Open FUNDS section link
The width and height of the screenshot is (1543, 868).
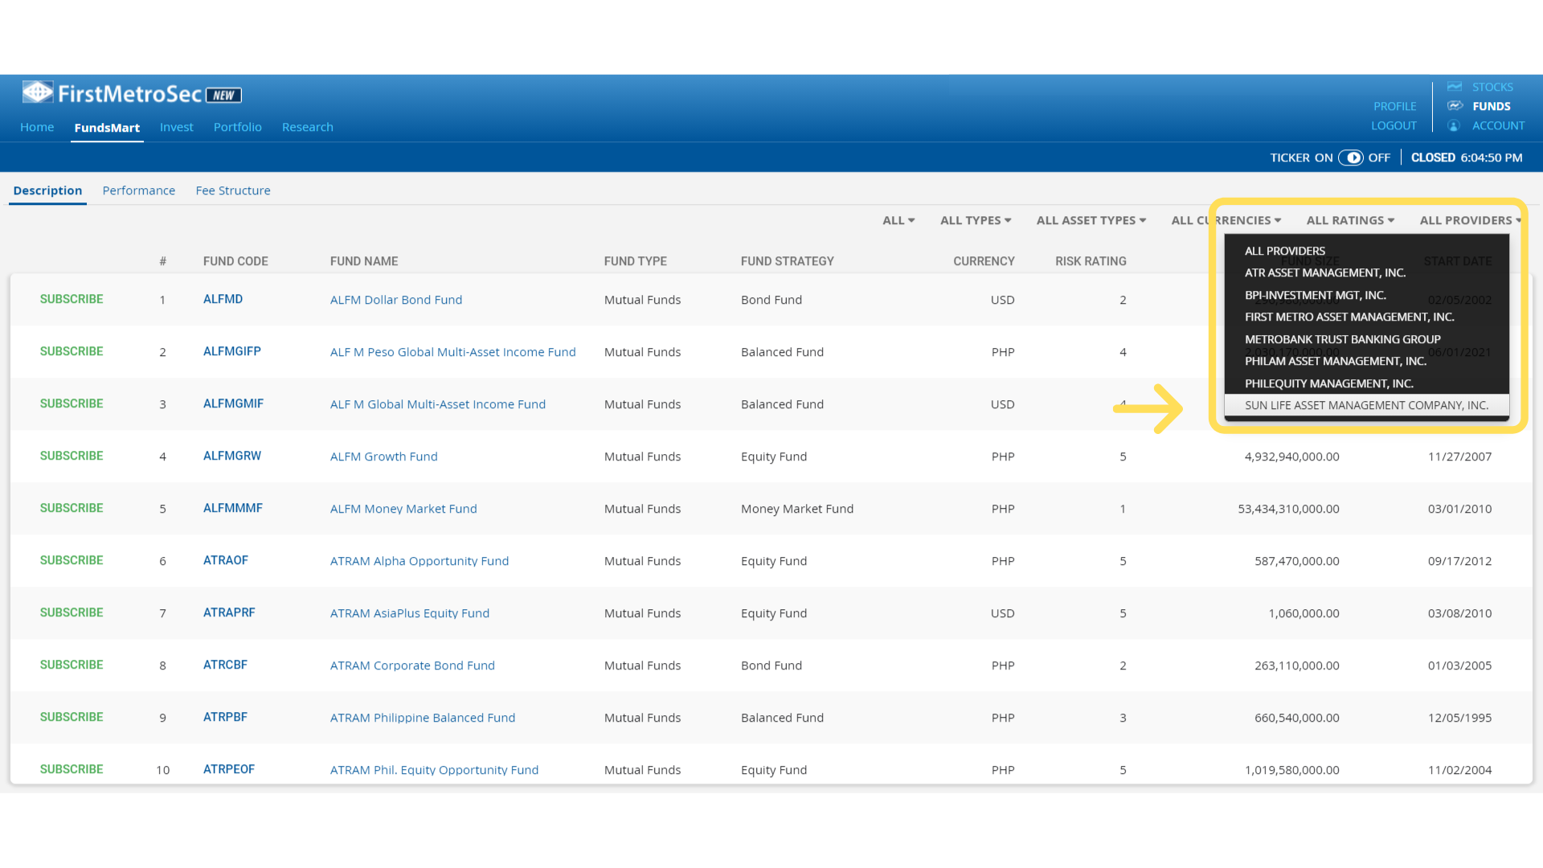click(1491, 106)
